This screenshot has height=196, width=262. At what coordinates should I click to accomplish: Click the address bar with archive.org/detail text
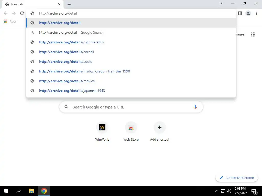pyautogui.click(x=131, y=13)
